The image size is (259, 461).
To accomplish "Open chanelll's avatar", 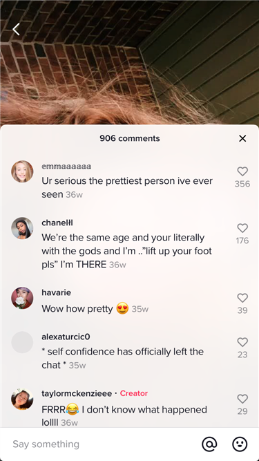I will [22, 228].
